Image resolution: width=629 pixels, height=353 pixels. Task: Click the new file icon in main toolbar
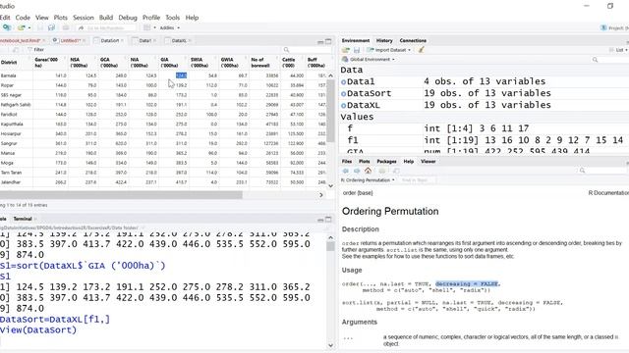pos(7,27)
